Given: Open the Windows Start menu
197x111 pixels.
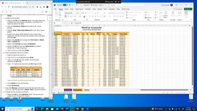Looking at the screenshot, I should click(x=2, y=109).
